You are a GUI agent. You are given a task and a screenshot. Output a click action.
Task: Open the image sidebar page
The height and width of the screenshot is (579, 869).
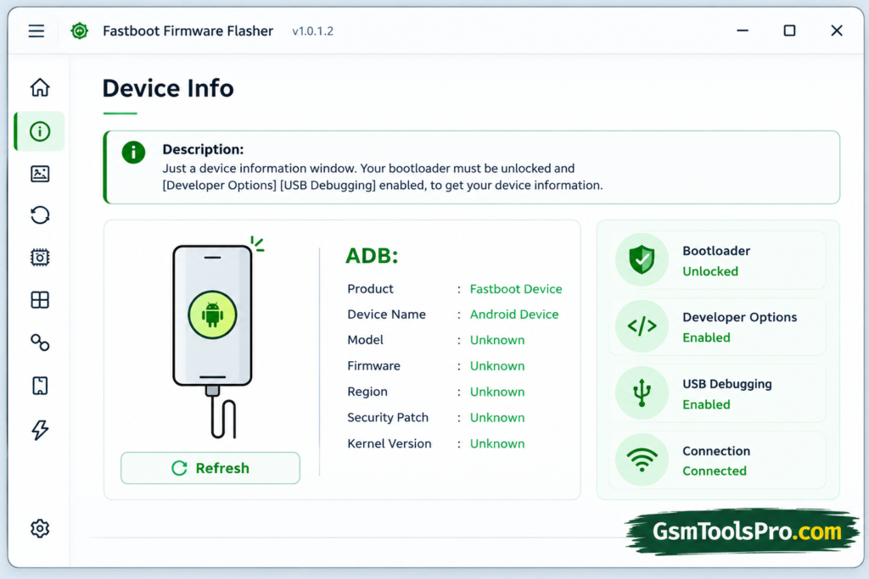[x=40, y=174]
